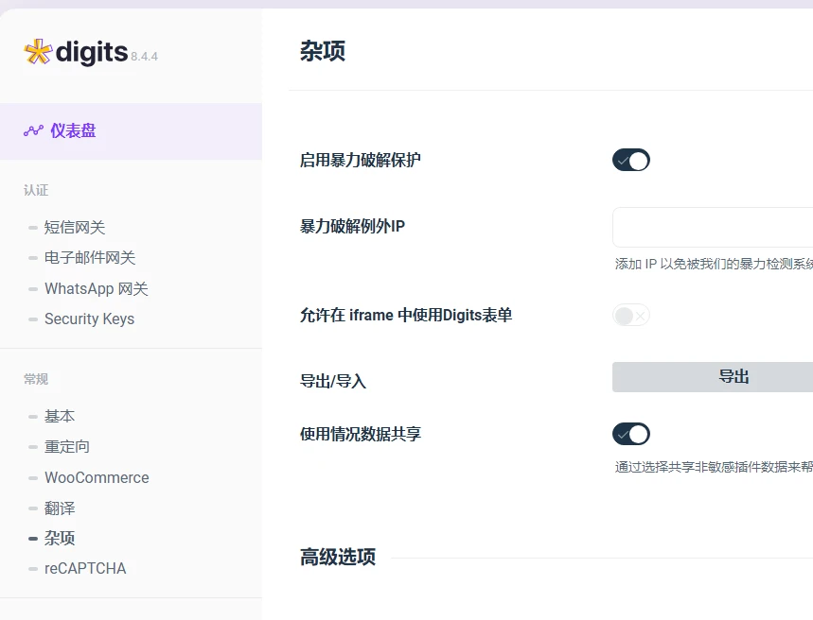Screen dimensions: 813x620
Task: Switch to the 重定向 settings page
Action: 66,446
